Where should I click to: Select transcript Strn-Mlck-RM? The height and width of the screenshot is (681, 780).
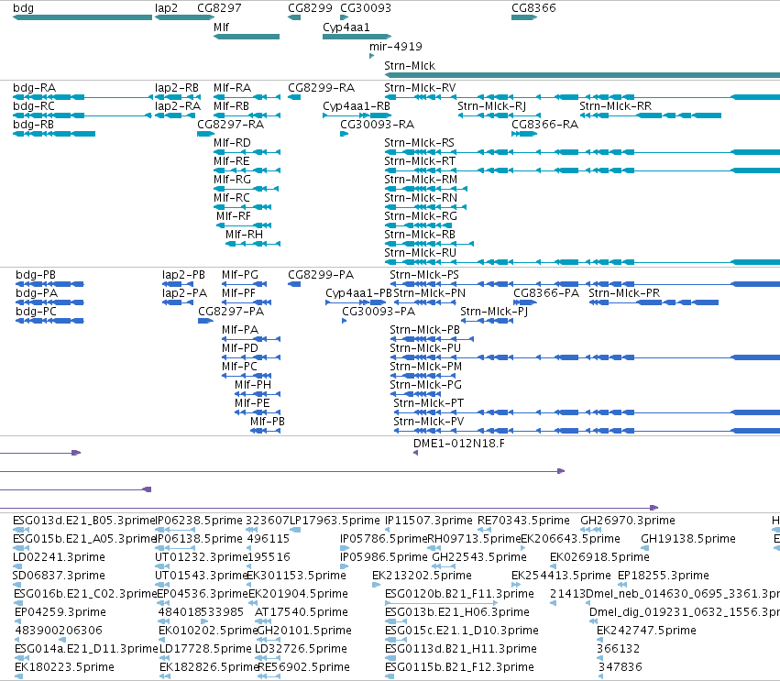coord(421,180)
